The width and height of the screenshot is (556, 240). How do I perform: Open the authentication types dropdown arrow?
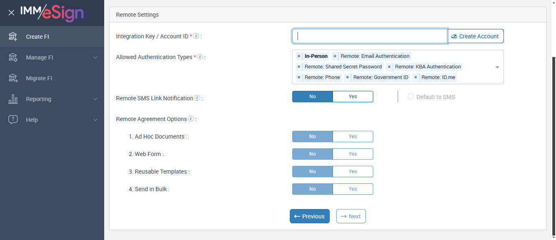pos(497,67)
